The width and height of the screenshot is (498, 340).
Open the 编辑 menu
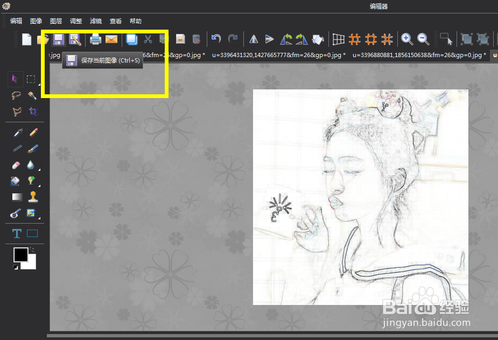pos(16,21)
